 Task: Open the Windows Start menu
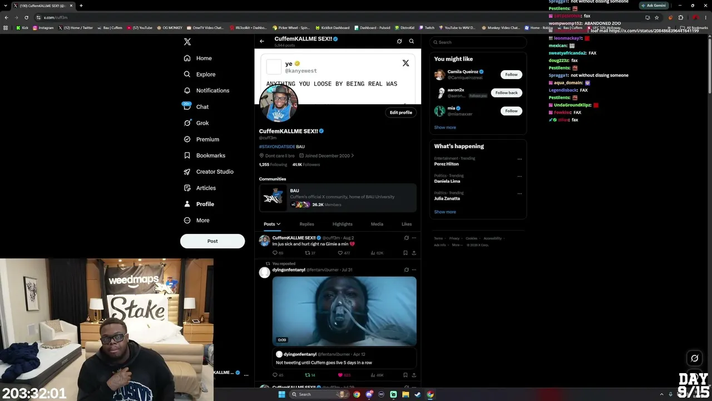[281, 394]
